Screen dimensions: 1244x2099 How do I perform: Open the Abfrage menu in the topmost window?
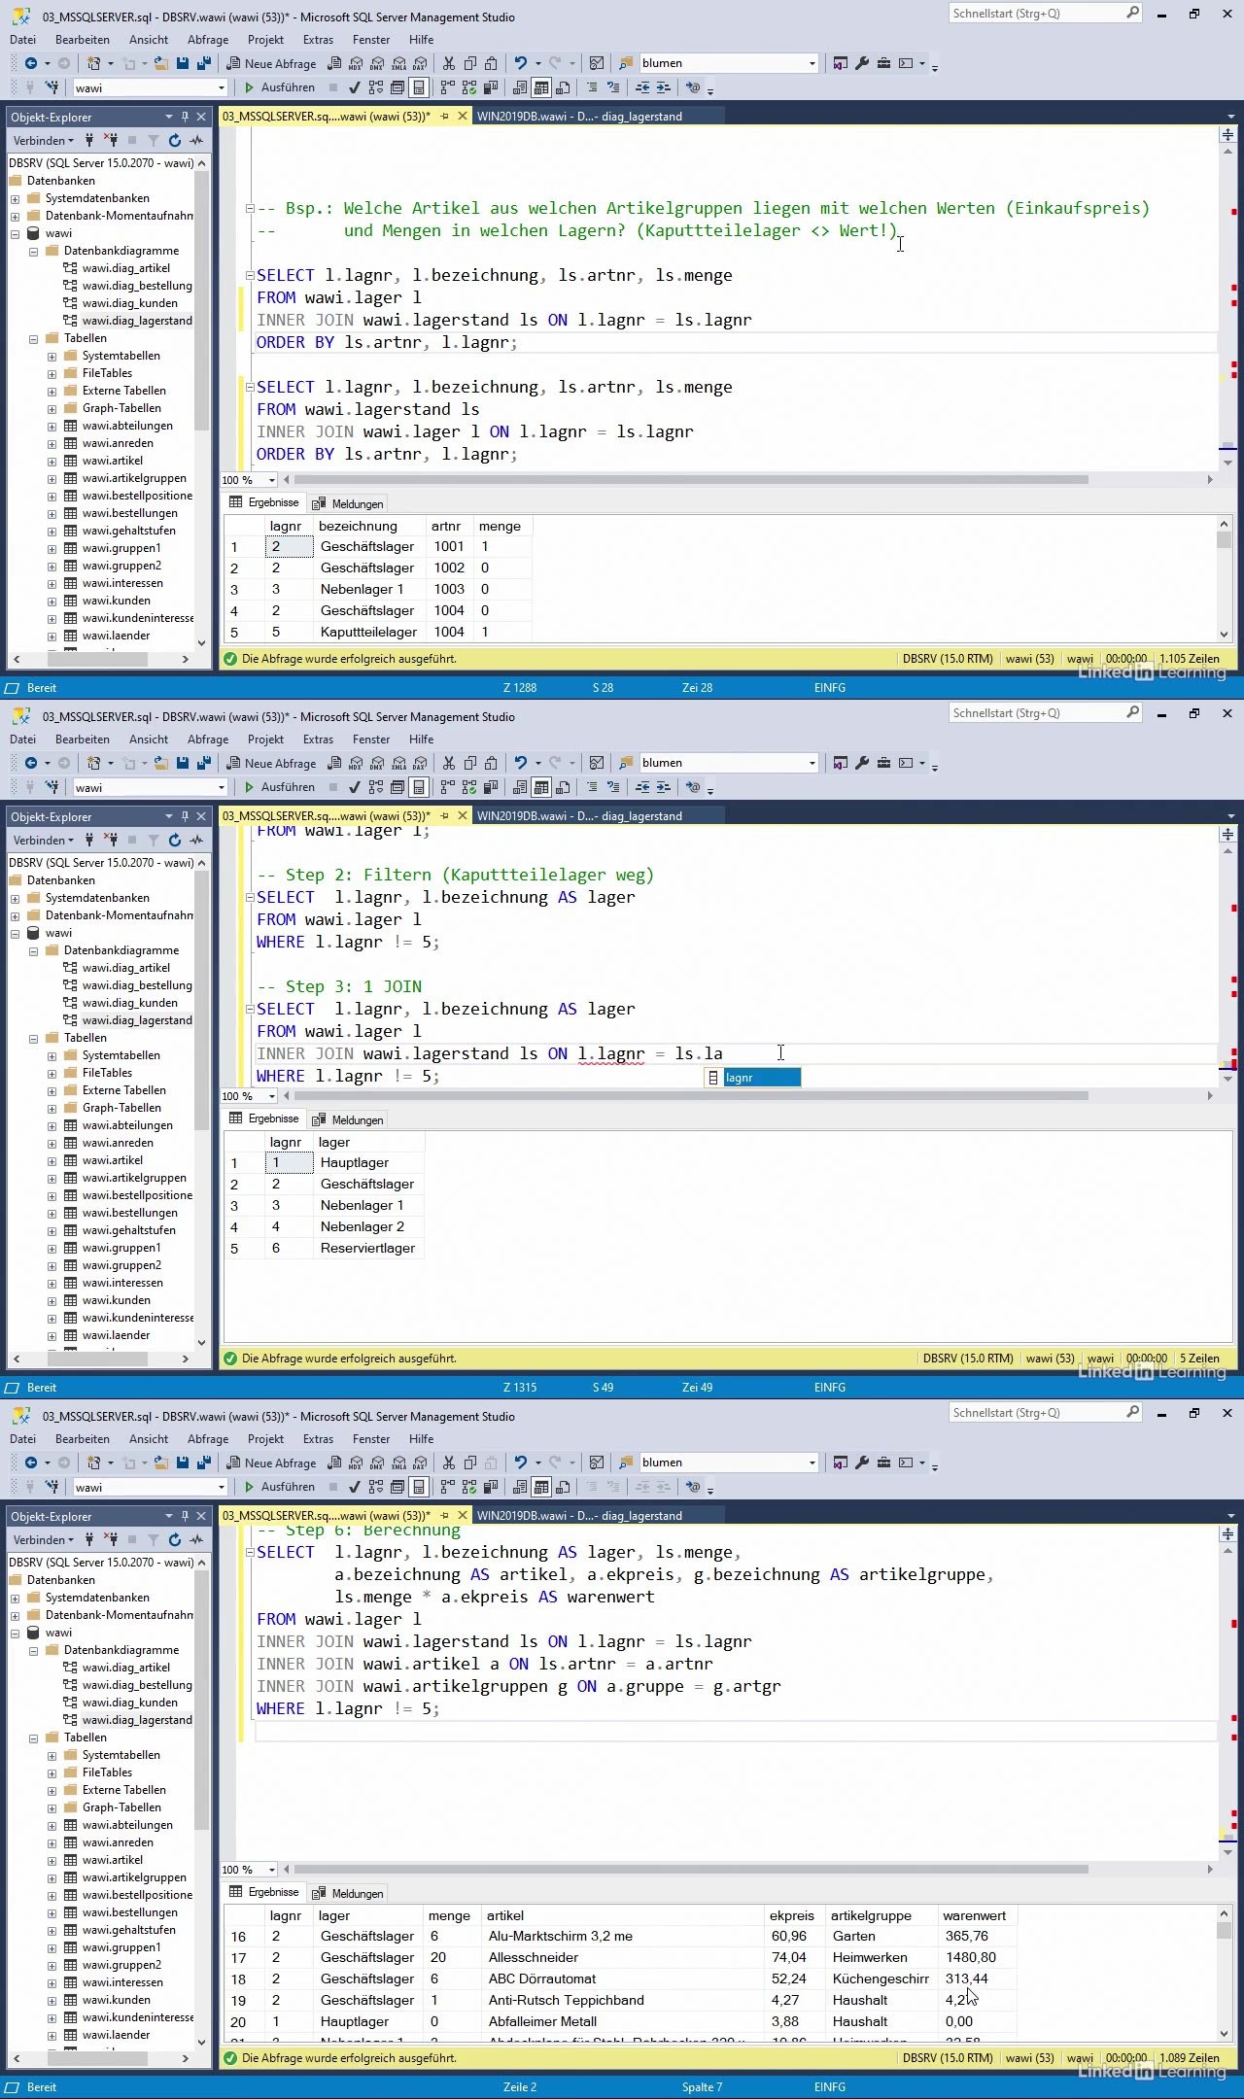[208, 40]
